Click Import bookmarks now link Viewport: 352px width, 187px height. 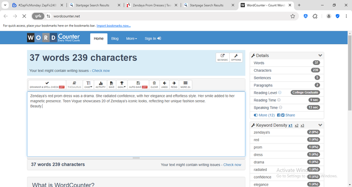pos(114,26)
